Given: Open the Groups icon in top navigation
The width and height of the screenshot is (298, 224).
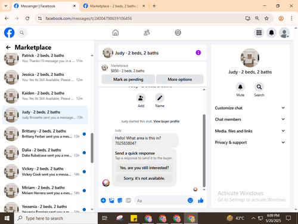Looking at the screenshot, I should (178, 33).
